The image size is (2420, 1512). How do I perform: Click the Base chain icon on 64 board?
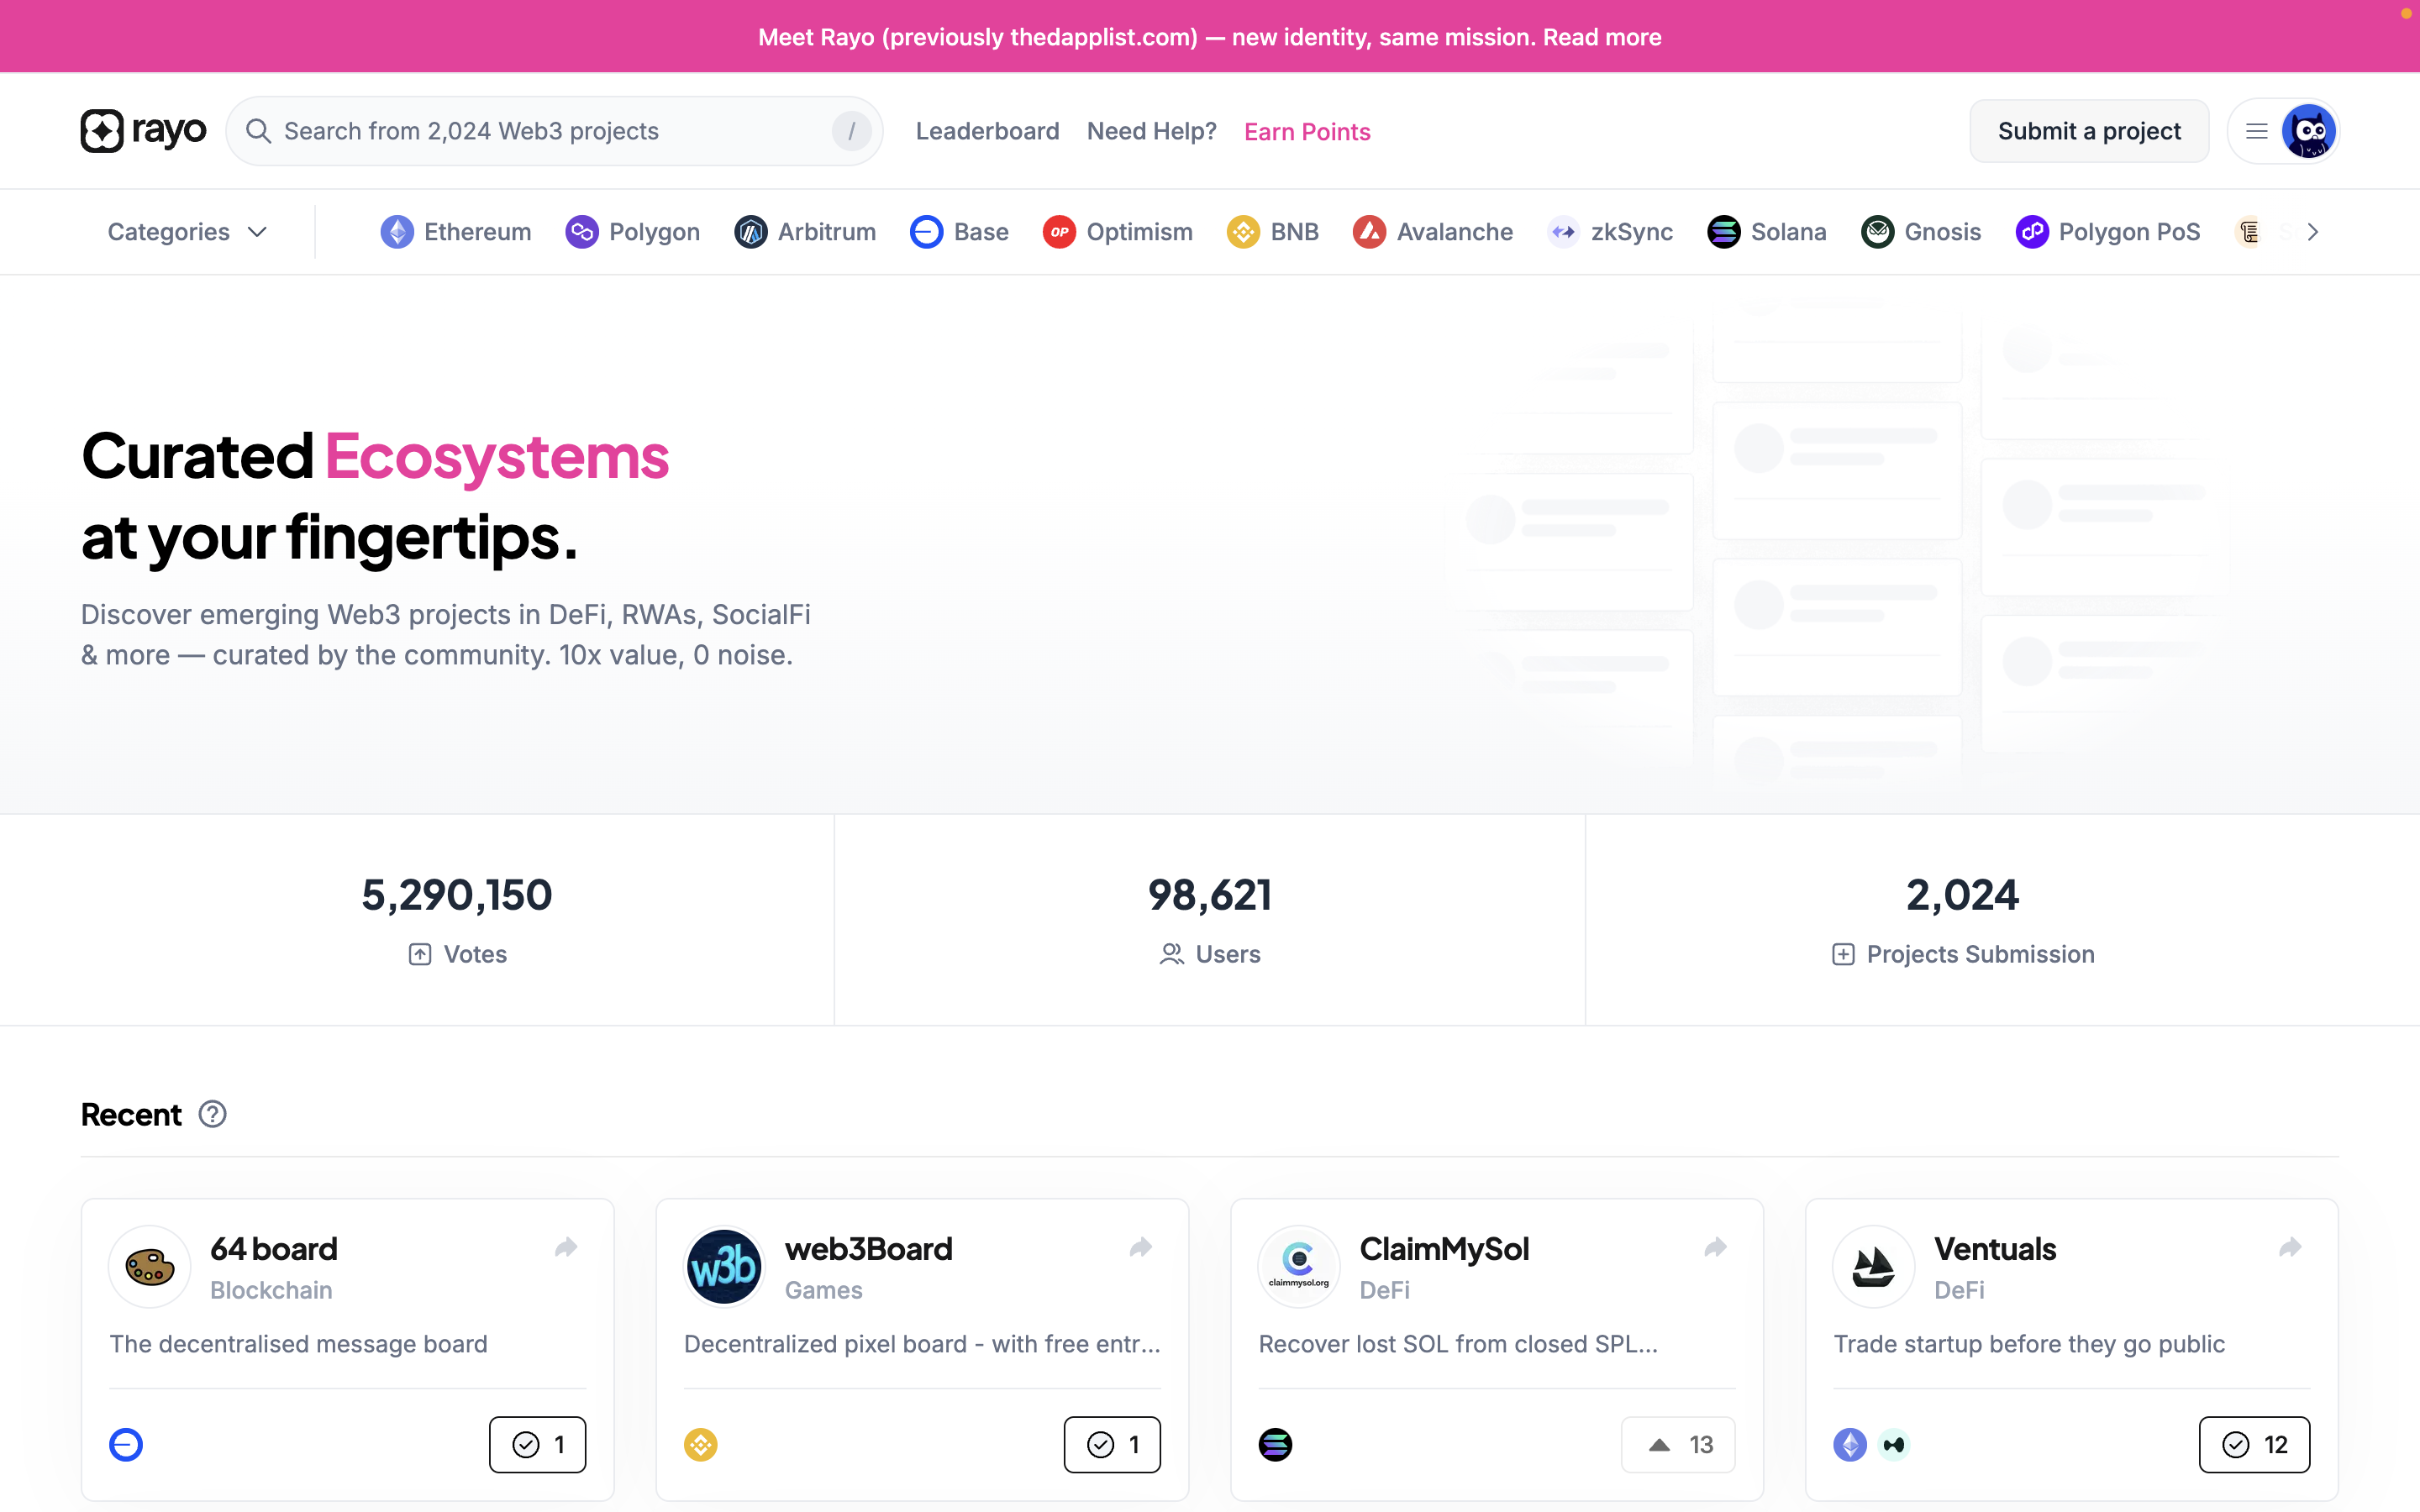126,1444
